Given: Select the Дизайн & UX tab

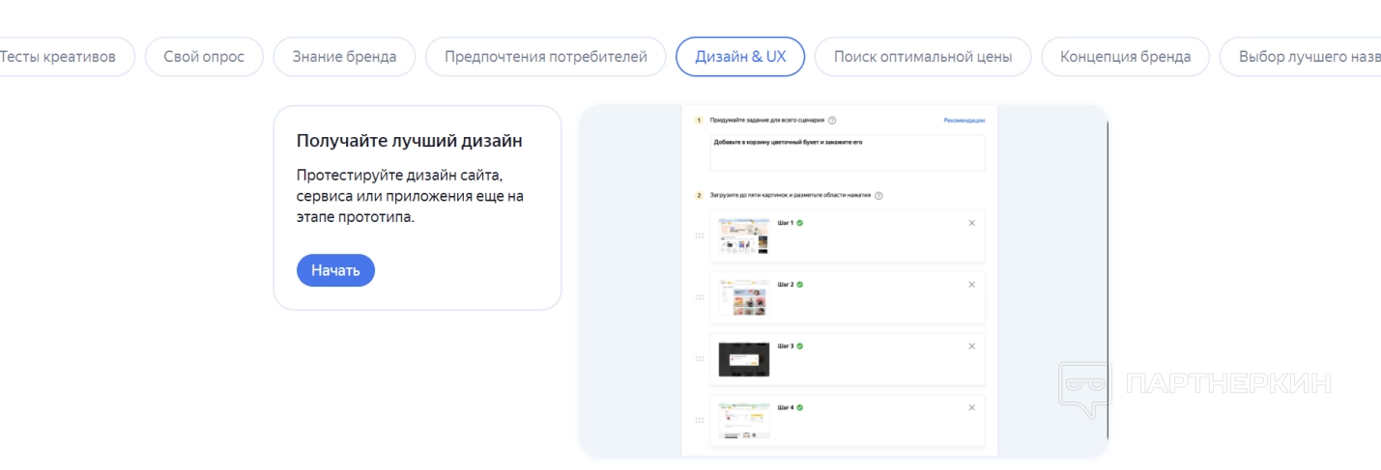Looking at the screenshot, I should coord(740,57).
